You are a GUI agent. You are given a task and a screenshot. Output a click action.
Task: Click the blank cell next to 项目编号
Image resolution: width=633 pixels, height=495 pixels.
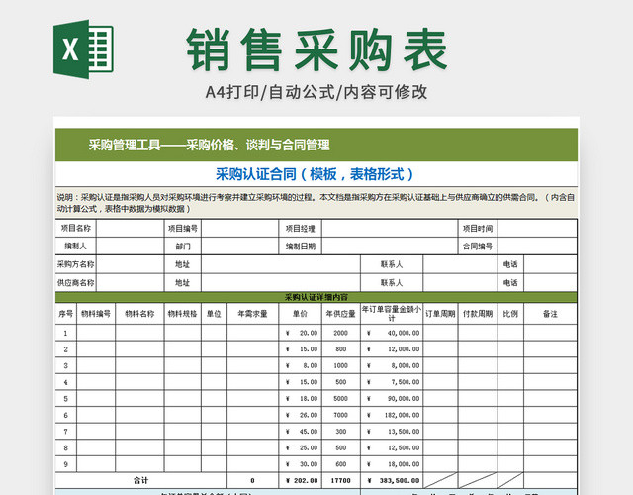tap(239, 228)
